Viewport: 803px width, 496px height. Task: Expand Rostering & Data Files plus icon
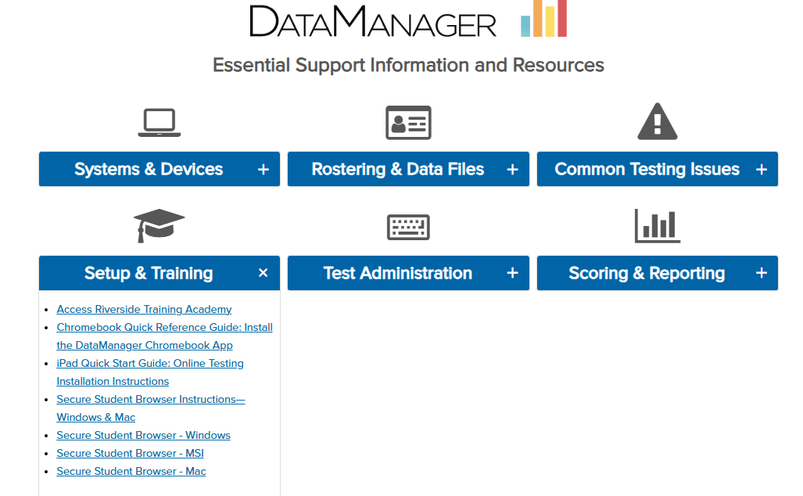(x=513, y=170)
